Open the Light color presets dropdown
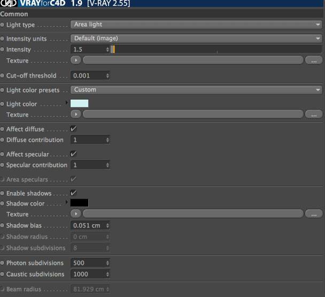The image size is (325, 297). [x=196, y=90]
